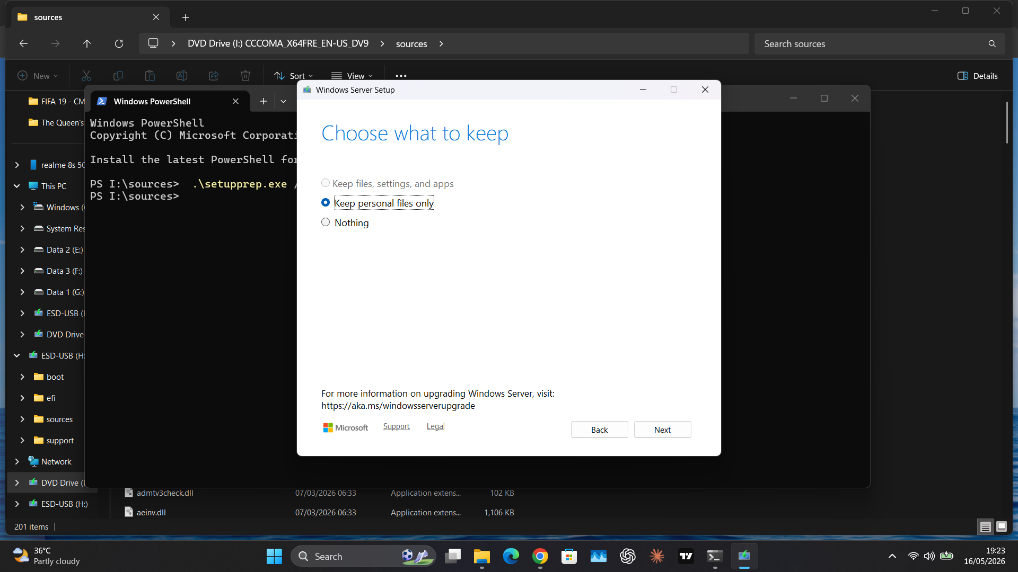Add a new File Explorer tab

tap(186, 17)
